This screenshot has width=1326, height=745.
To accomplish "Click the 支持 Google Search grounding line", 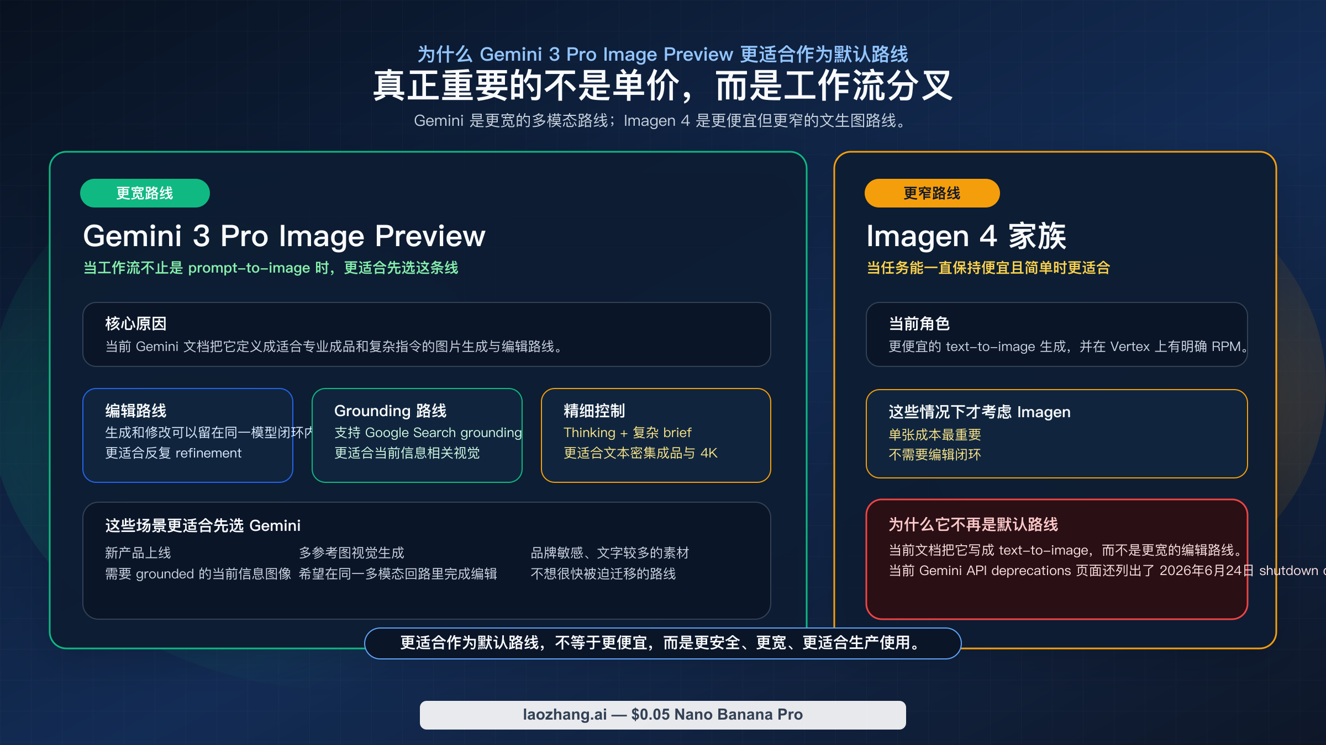I will (x=428, y=432).
